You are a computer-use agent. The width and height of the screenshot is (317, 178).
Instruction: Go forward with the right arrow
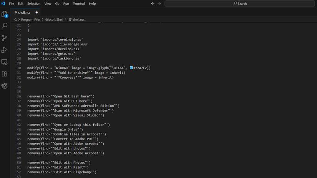coord(159,3)
